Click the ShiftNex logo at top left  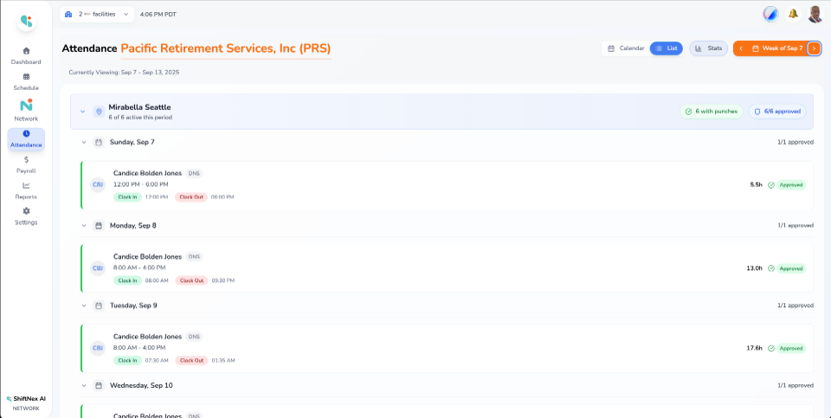click(26, 21)
